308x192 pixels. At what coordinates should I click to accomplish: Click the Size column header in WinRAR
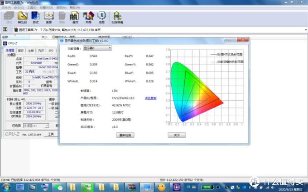click(44, 37)
